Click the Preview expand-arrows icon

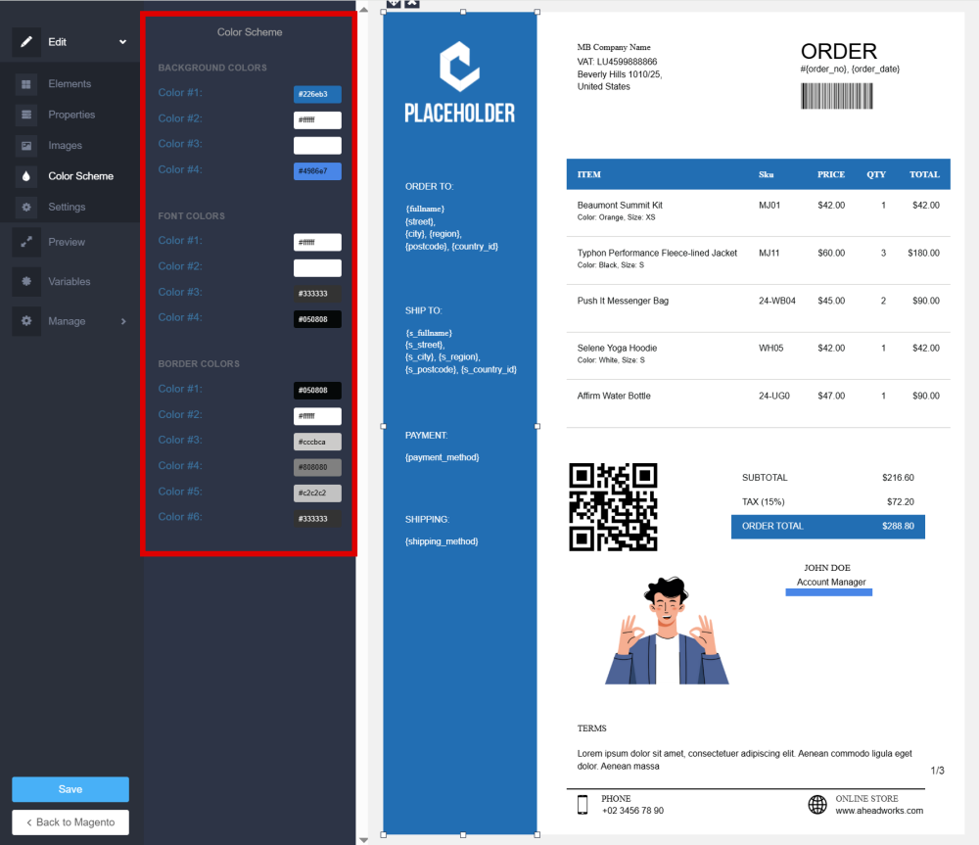(26, 242)
